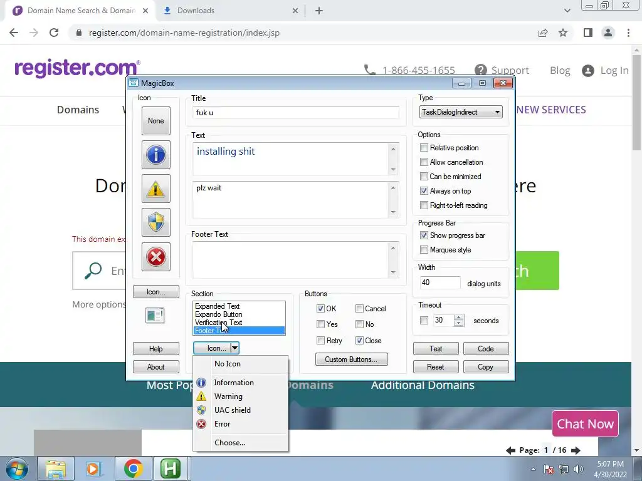Enable Allow cancellation option
The height and width of the screenshot is (481, 642).
click(424, 162)
